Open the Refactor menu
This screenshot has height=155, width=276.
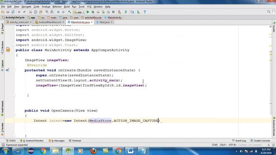pyautogui.click(x=57, y=7)
